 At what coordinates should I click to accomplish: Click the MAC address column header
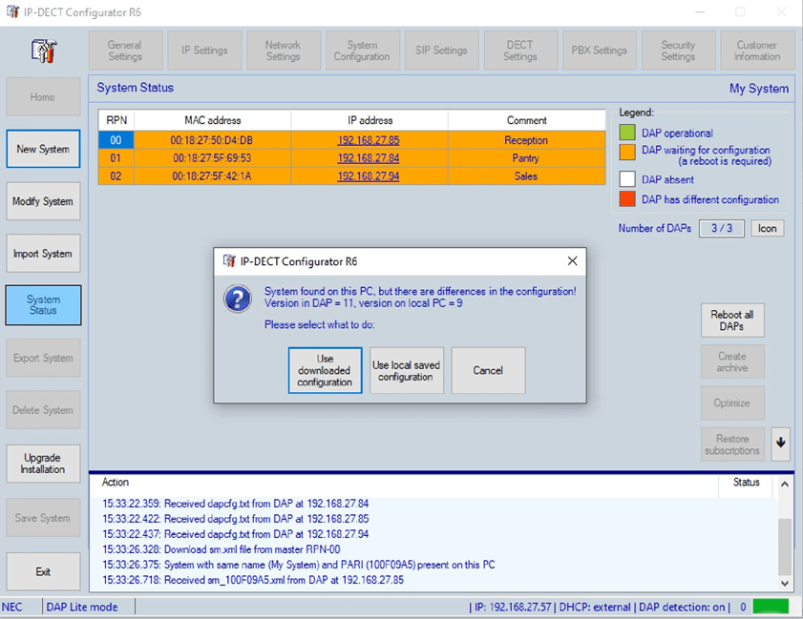point(213,120)
